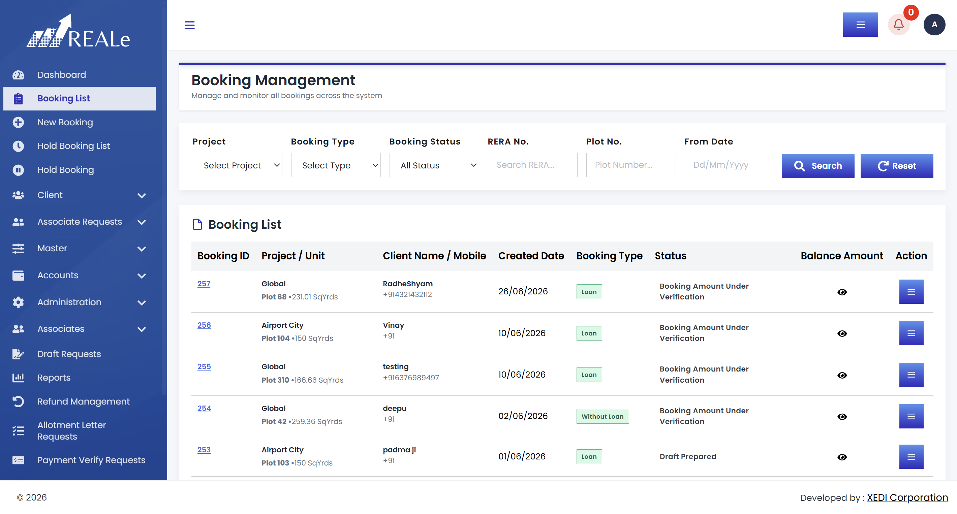The width and height of the screenshot is (957, 514).
Task: Click the Hold Booking List clock icon
Action: point(18,146)
